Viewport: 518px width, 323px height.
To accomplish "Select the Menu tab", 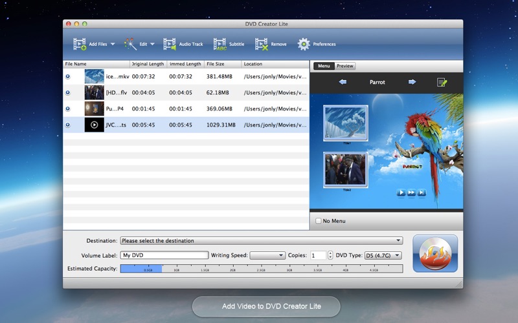I will (324, 66).
